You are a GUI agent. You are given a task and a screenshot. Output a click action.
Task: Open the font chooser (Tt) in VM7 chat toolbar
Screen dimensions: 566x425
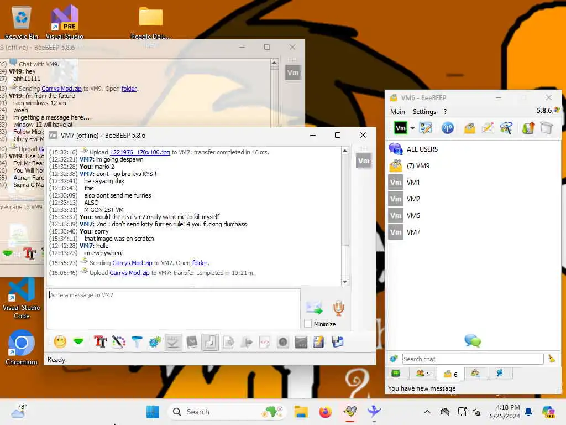point(101,341)
